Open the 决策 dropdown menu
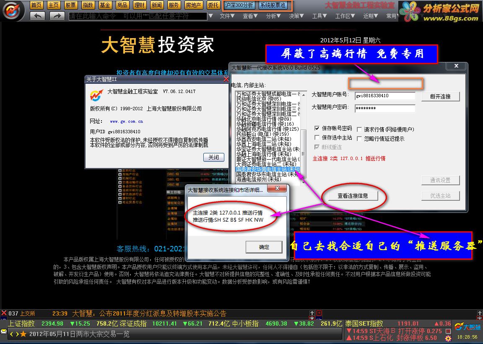This screenshot has height=344, width=483. (296, 16)
